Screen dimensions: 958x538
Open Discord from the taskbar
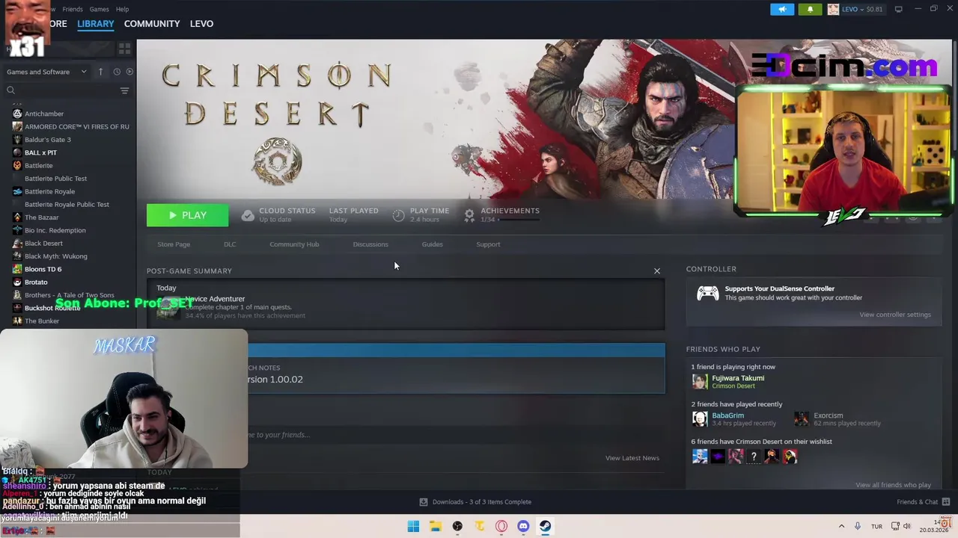click(523, 526)
